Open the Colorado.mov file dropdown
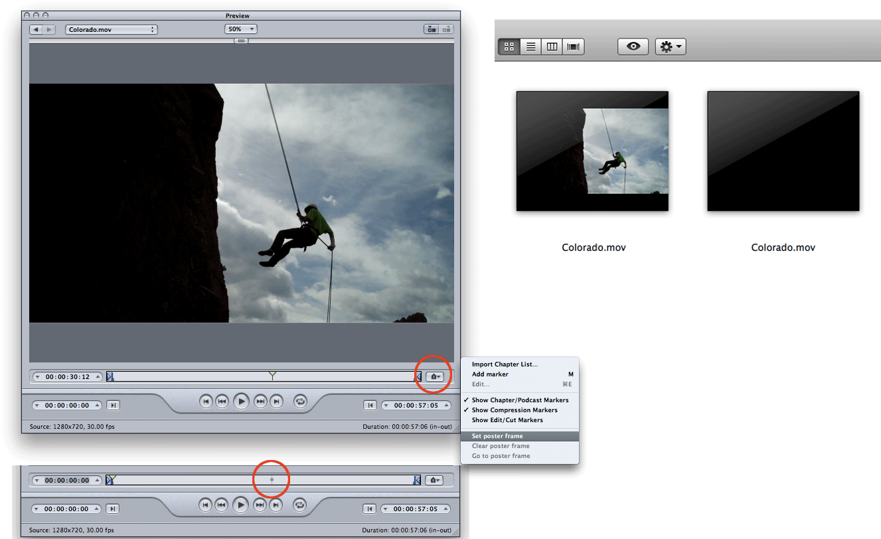The image size is (881, 539). pos(111,29)
